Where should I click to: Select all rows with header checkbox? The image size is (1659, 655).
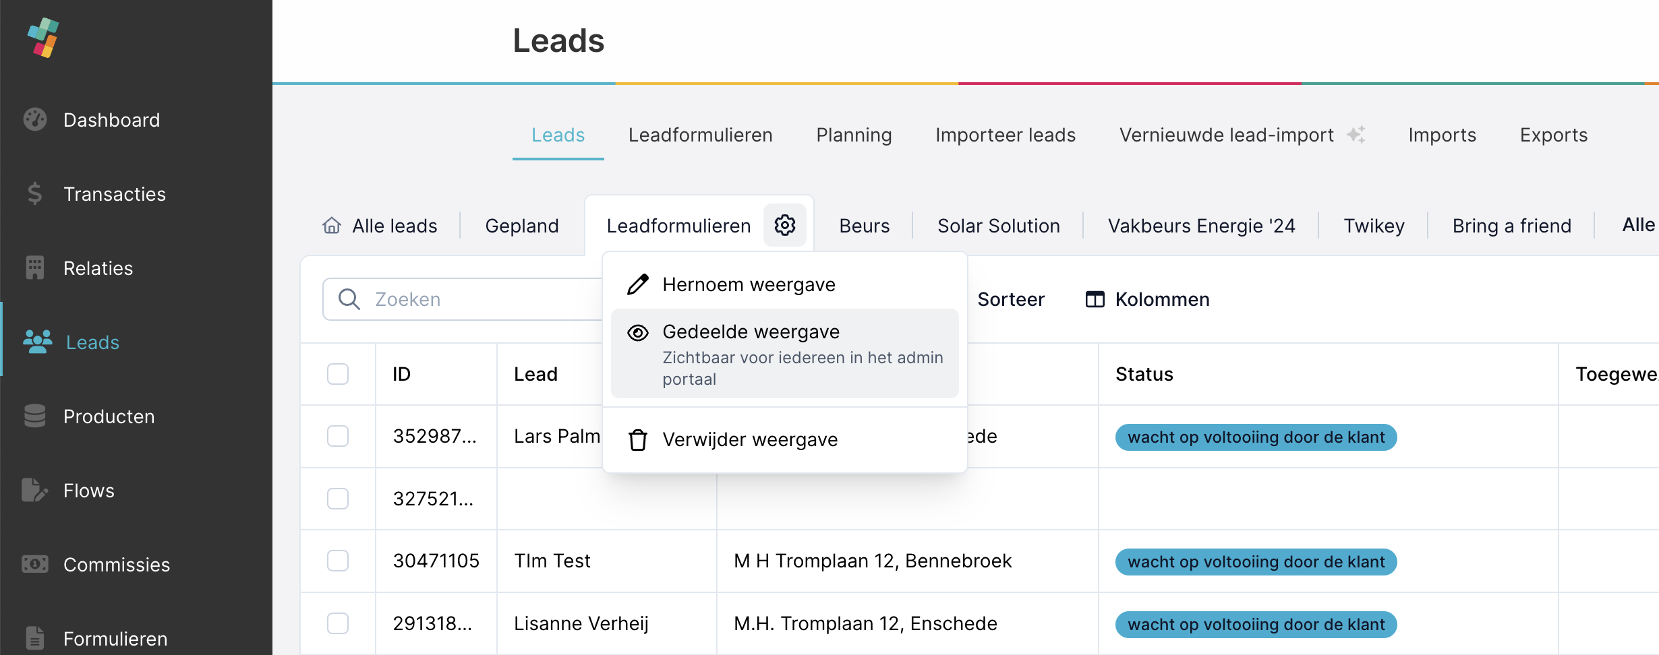point(338,374)
